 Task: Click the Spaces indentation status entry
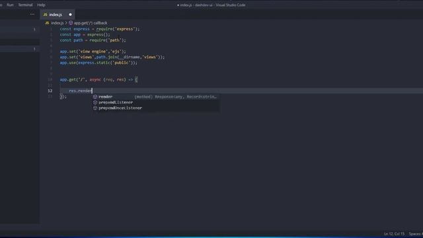pyautogui.click(x=416, y=234)
